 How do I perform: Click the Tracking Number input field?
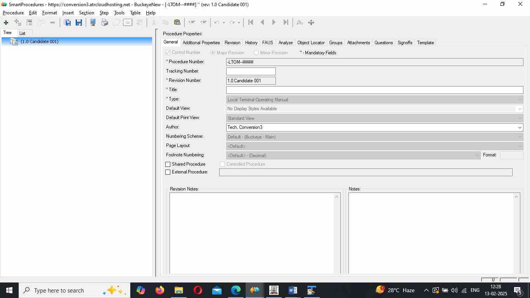(251, 71)
